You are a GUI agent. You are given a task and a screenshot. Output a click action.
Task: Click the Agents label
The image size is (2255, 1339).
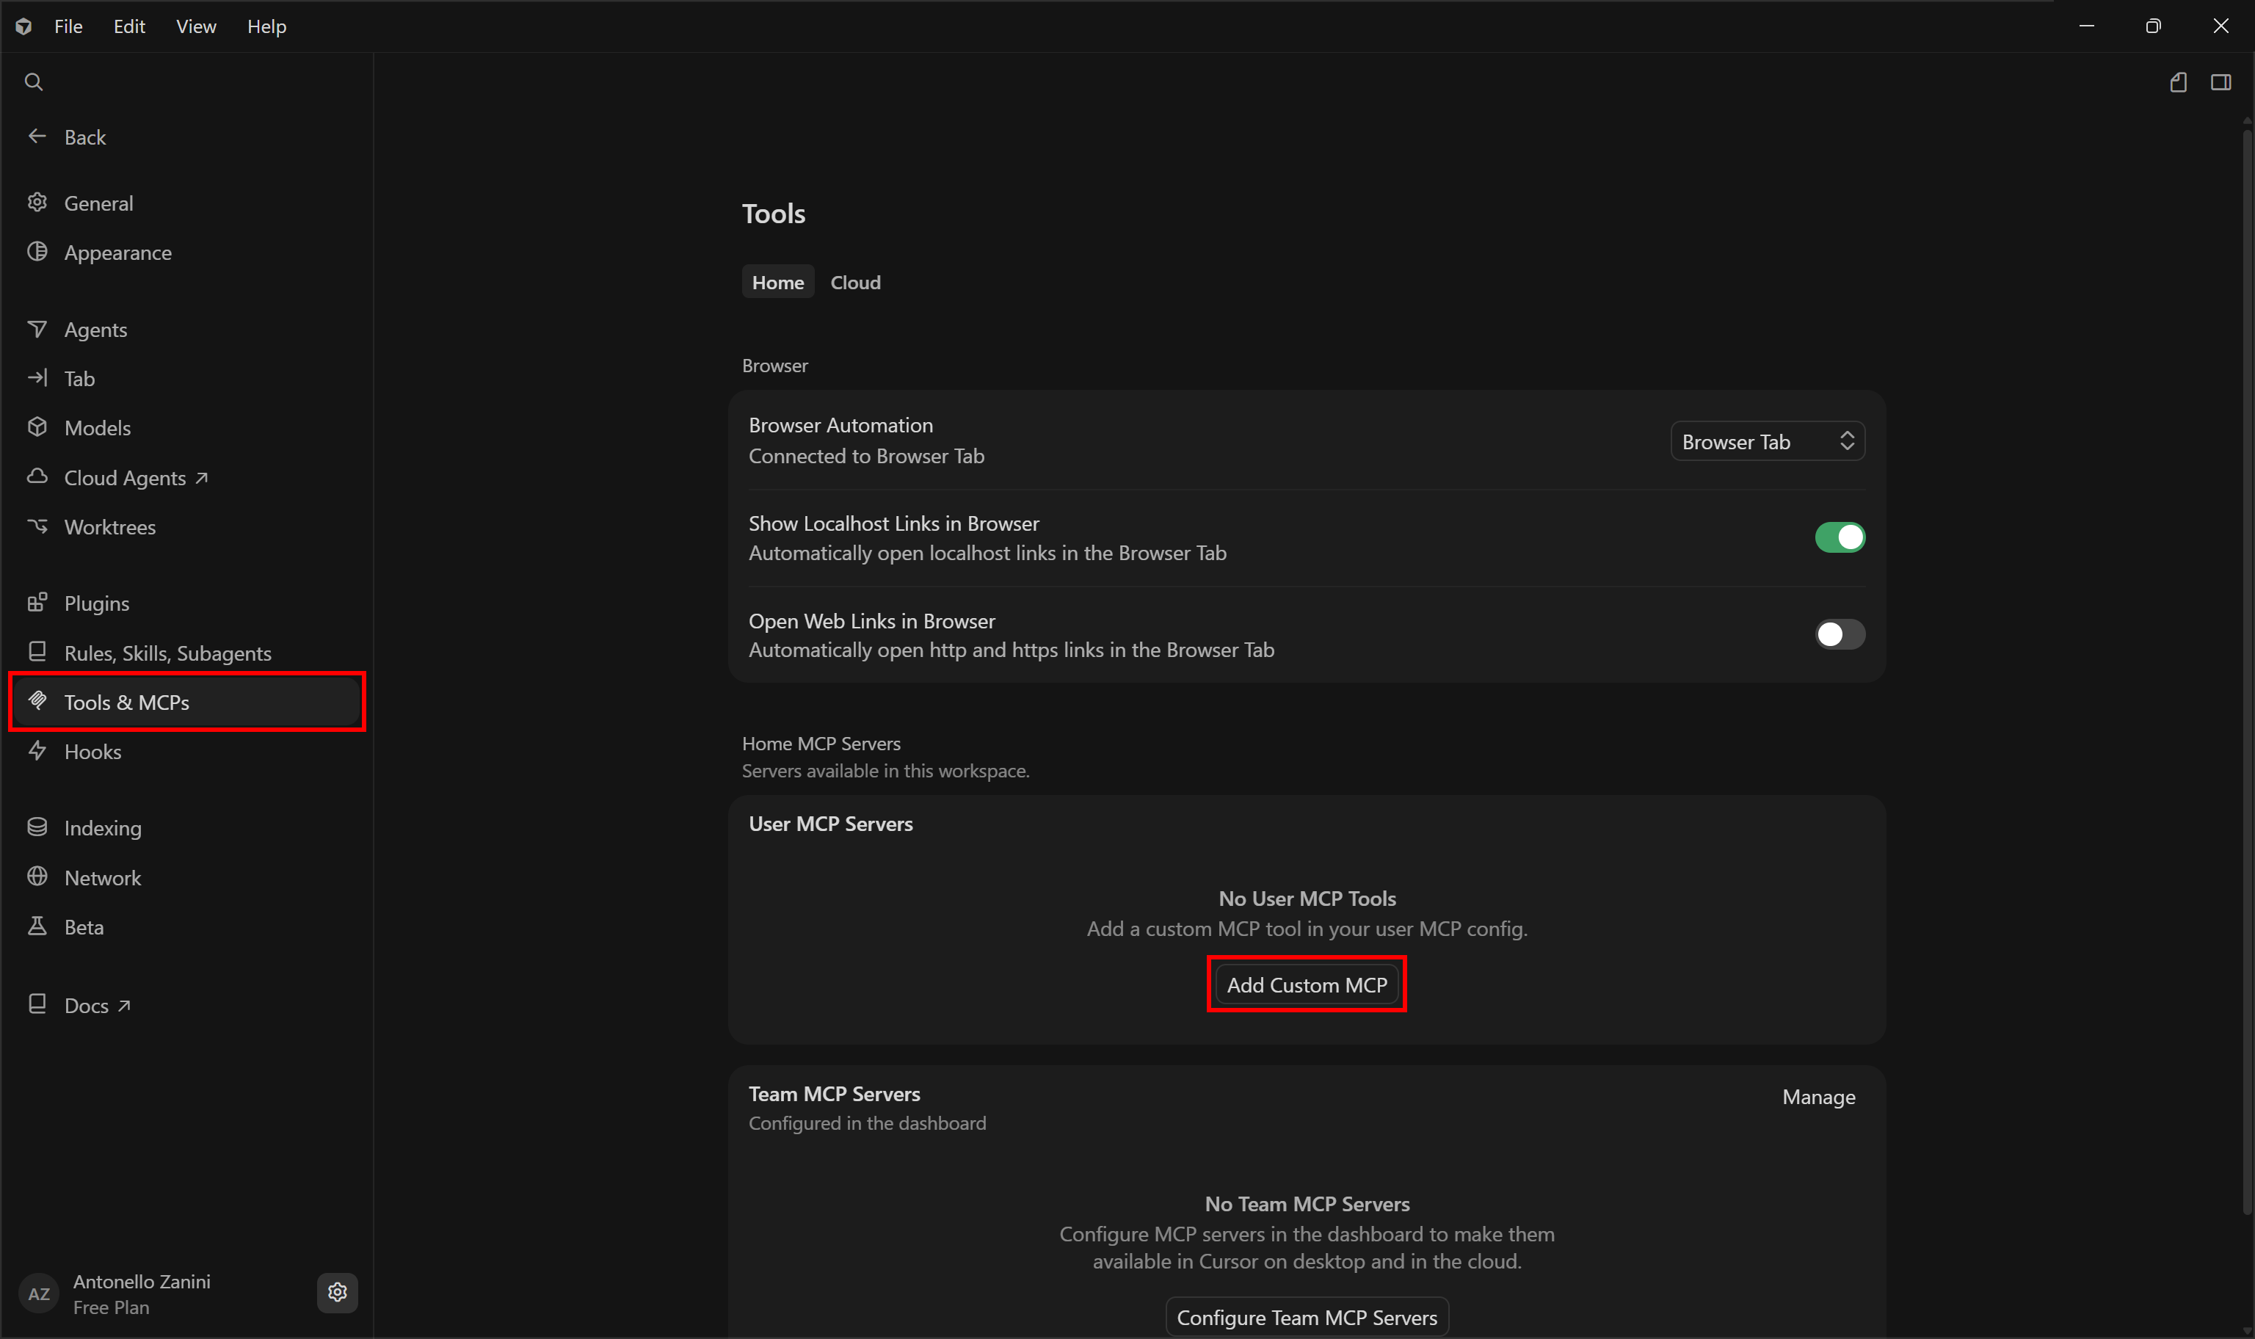point(95,330)
